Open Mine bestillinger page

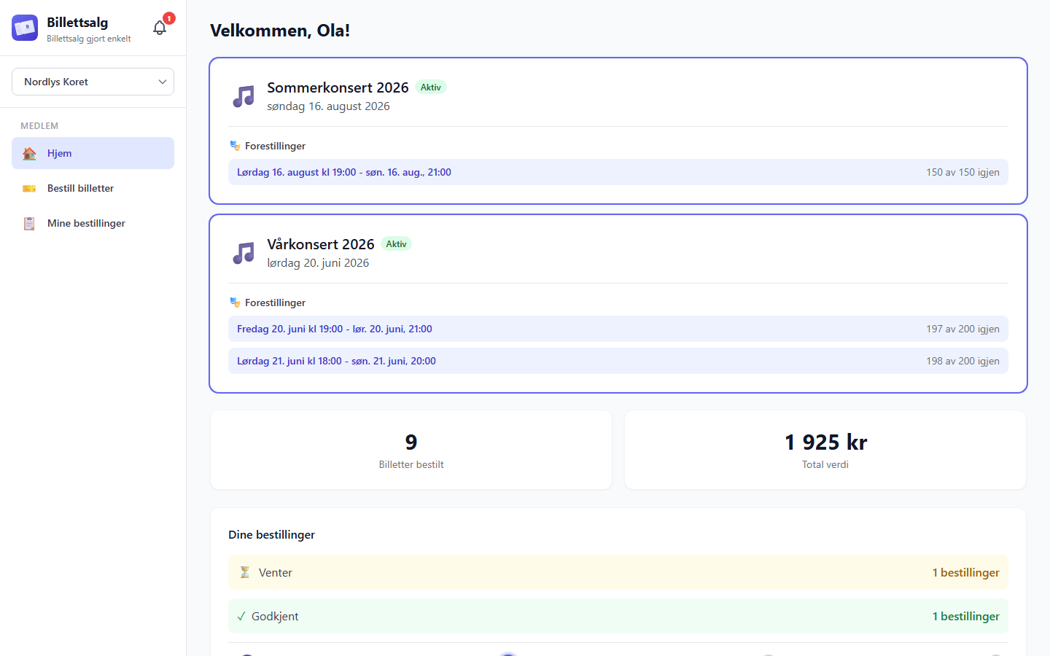click(93, 223)
